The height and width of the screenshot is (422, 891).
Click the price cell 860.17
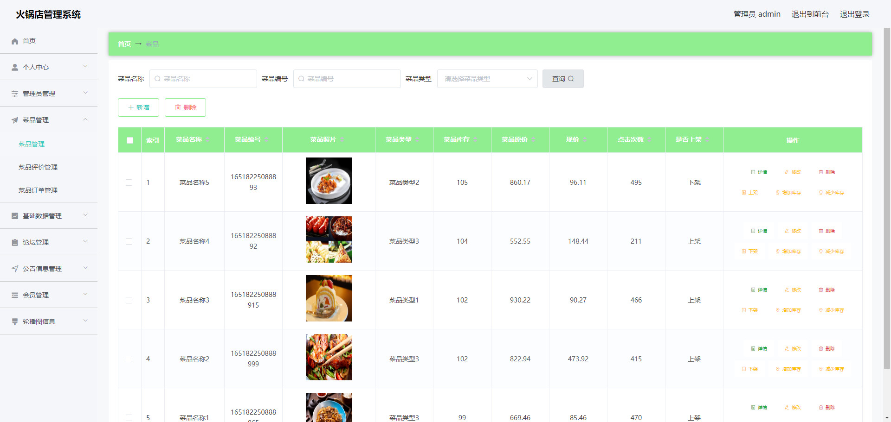click(x=520, y=183)
